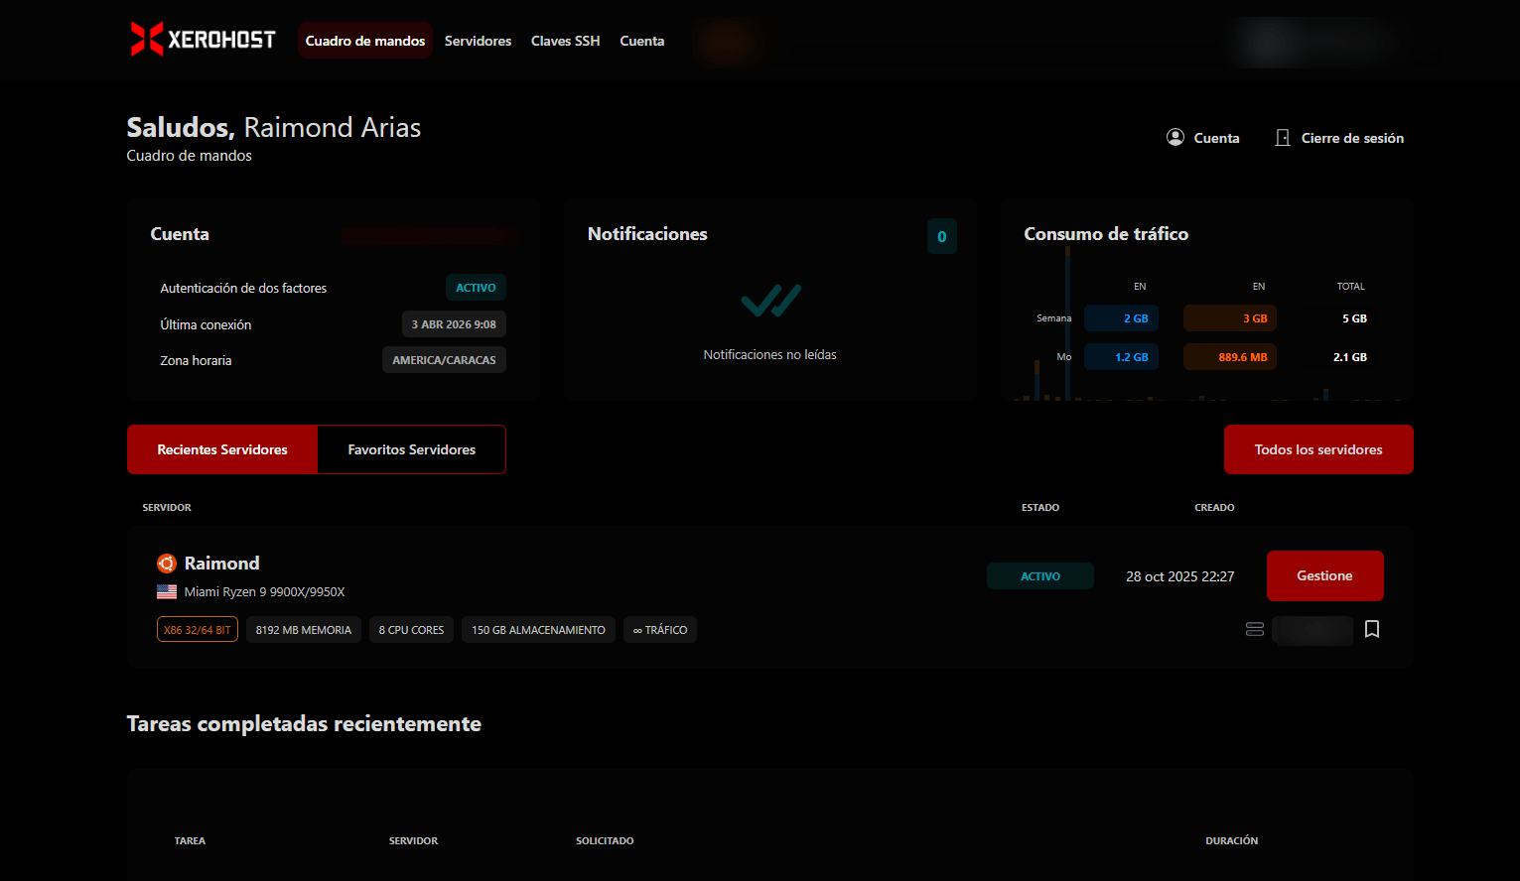Click the weekly total 5 GB value
1520x881 pixels.
coord(1354,318)
